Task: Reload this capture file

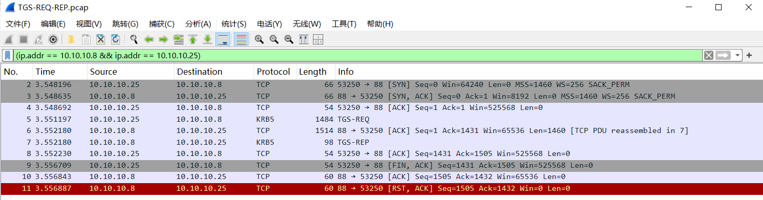Action: [116, 39]
